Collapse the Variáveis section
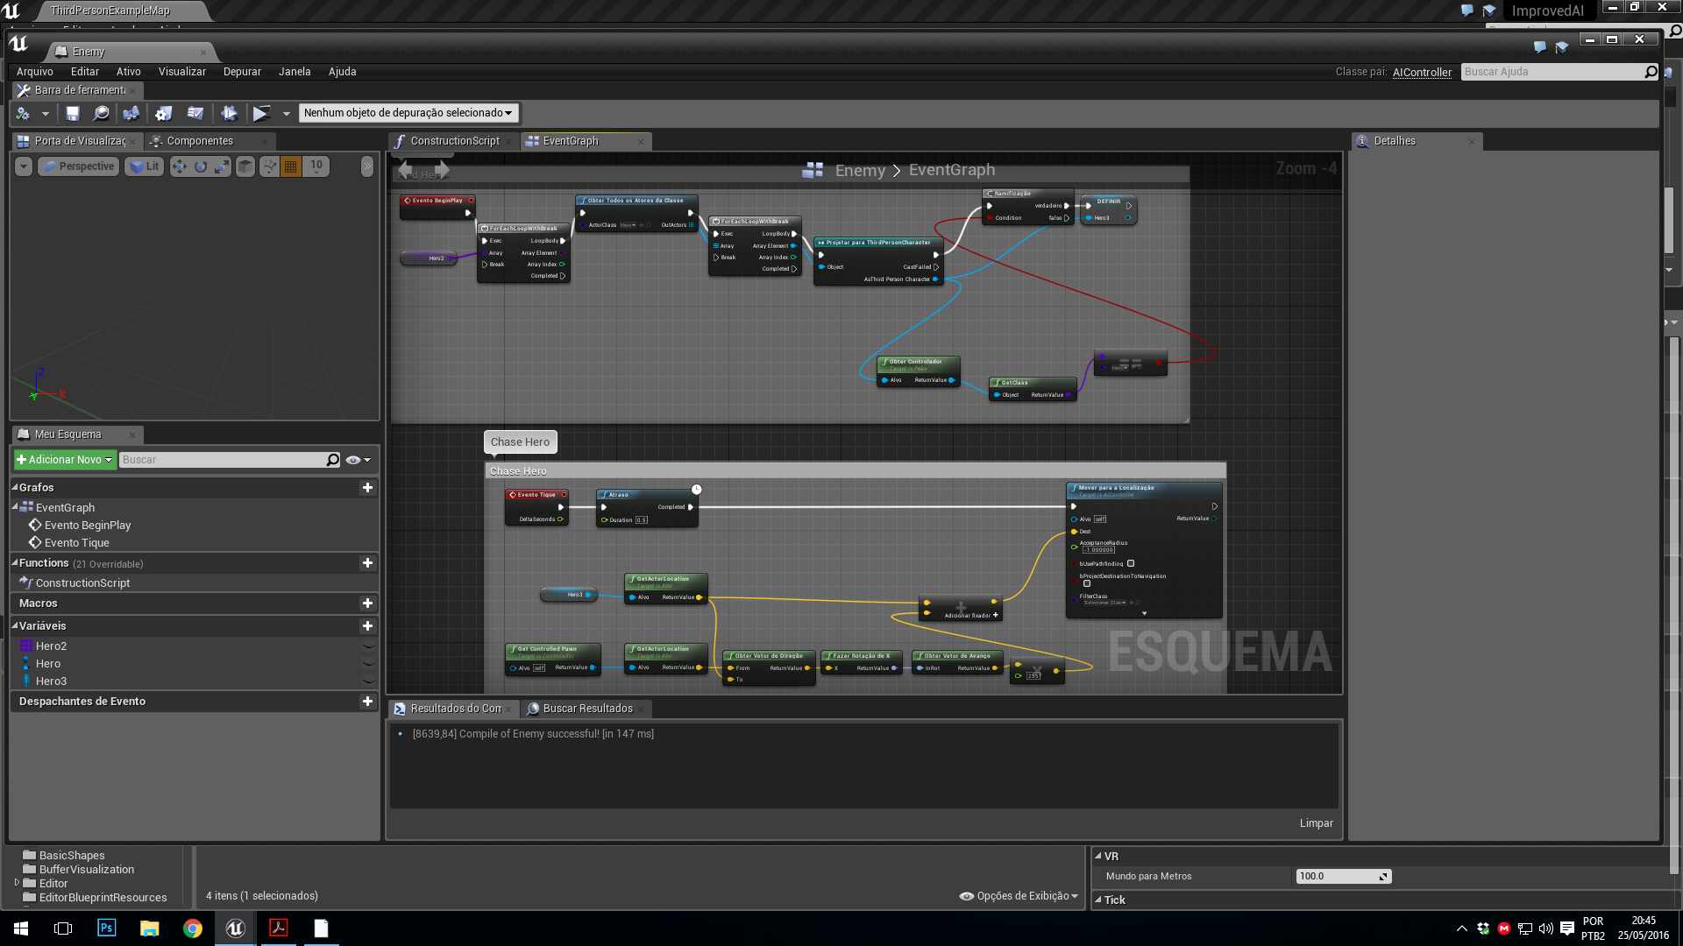1683x946 pixels. (x=15, y=626)
